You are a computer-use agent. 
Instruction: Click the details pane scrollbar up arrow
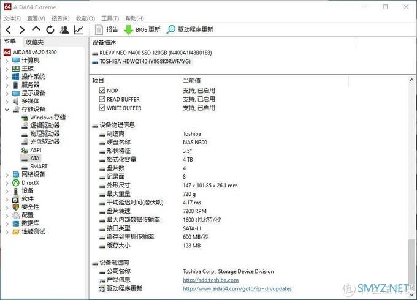tap(411, 80)
